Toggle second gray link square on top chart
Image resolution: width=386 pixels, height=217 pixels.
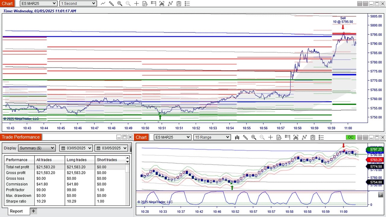pos(365,4)
